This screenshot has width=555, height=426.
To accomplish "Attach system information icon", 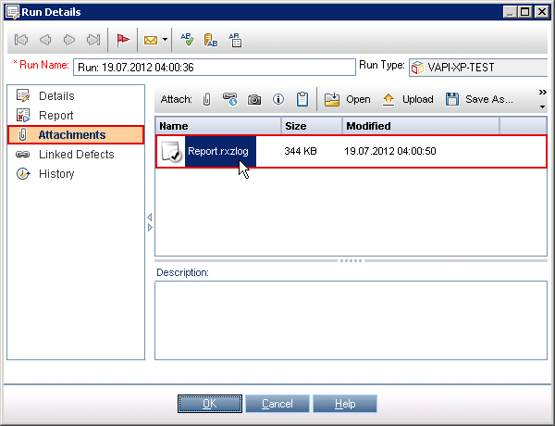I will [278, 99].
